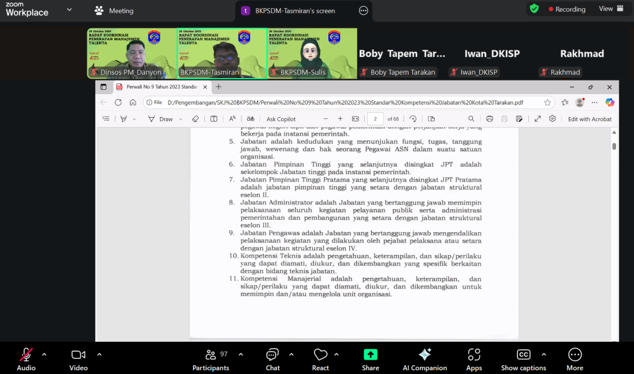Select the Perwali No 9 Tahun 2023 browser tab
634x374 pixels.
coord(161,87)
